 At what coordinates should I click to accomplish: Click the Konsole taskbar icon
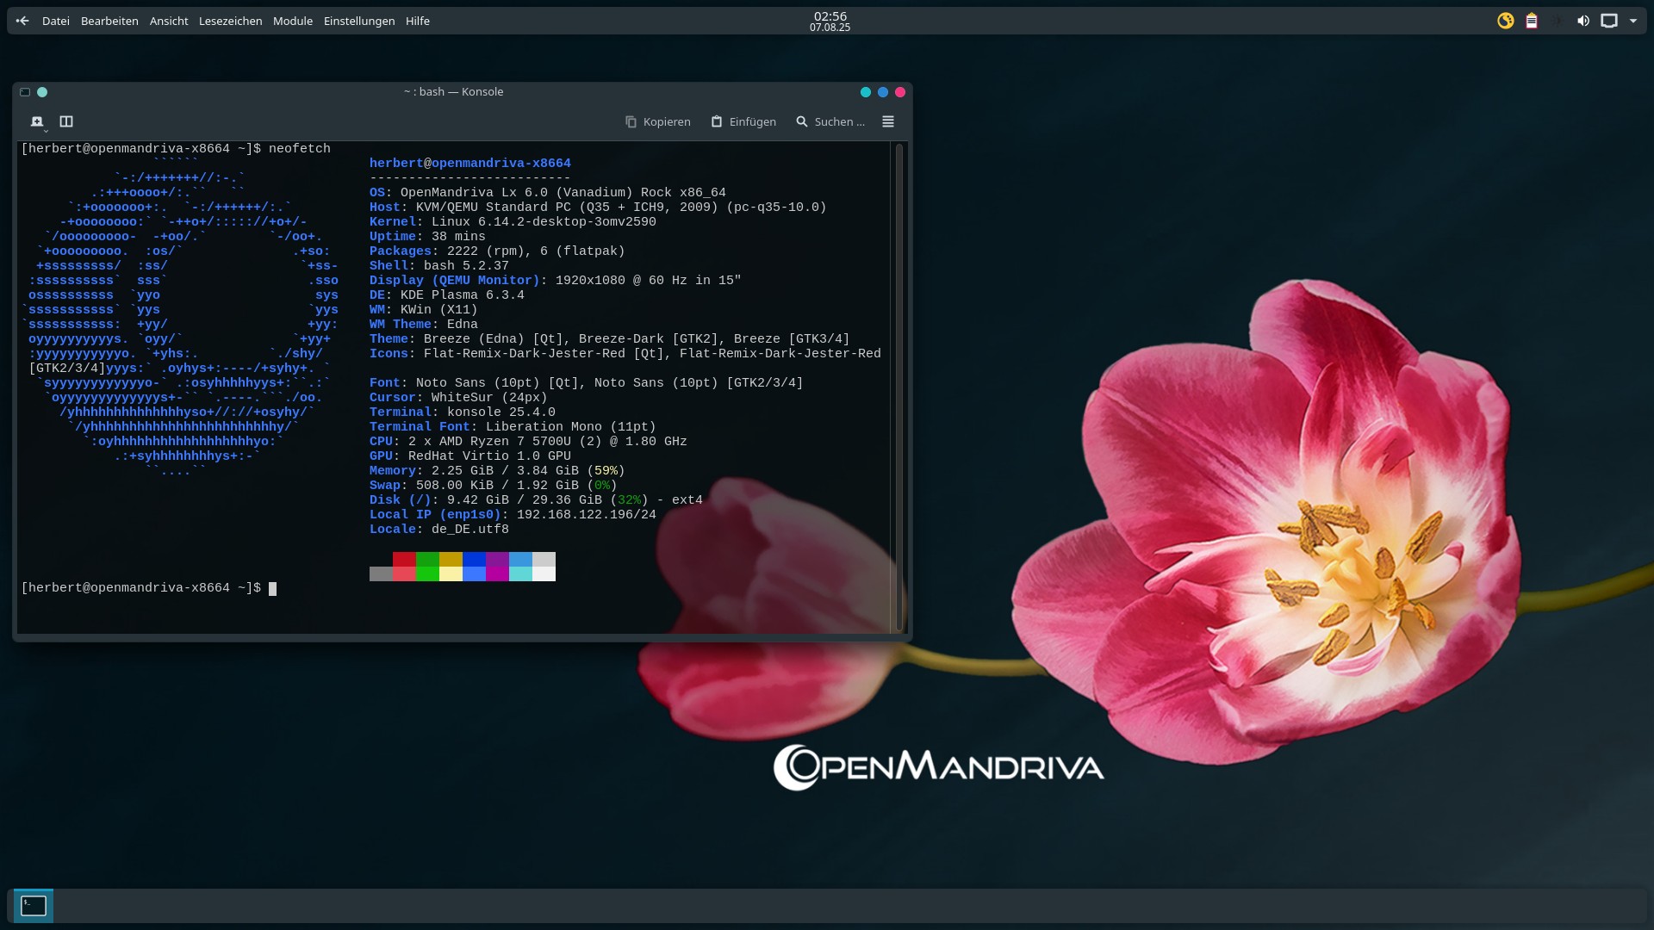click(34, 905)
